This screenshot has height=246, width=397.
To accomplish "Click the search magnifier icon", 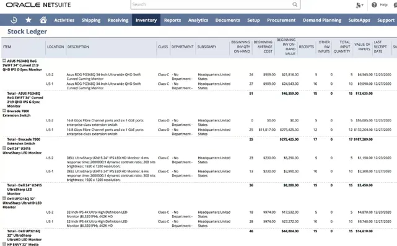I will coord(295,4).
